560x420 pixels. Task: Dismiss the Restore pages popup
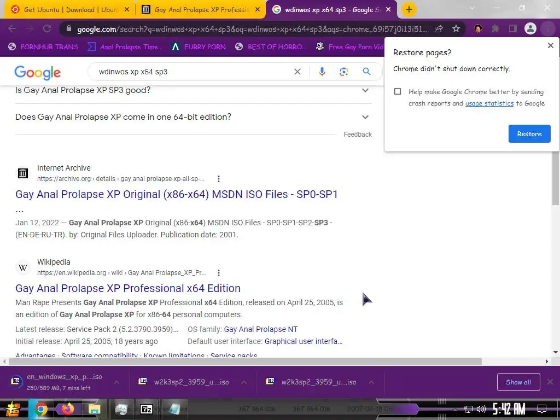[x=550, y=45]
